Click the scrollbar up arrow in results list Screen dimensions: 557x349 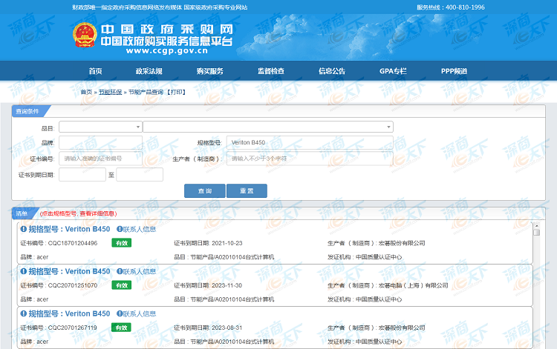(x=536, y=226)
